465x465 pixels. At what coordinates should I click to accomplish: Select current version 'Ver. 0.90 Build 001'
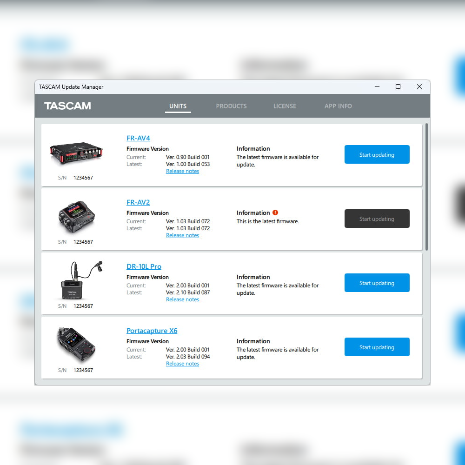pyautogui.click(x=188, y=157)
